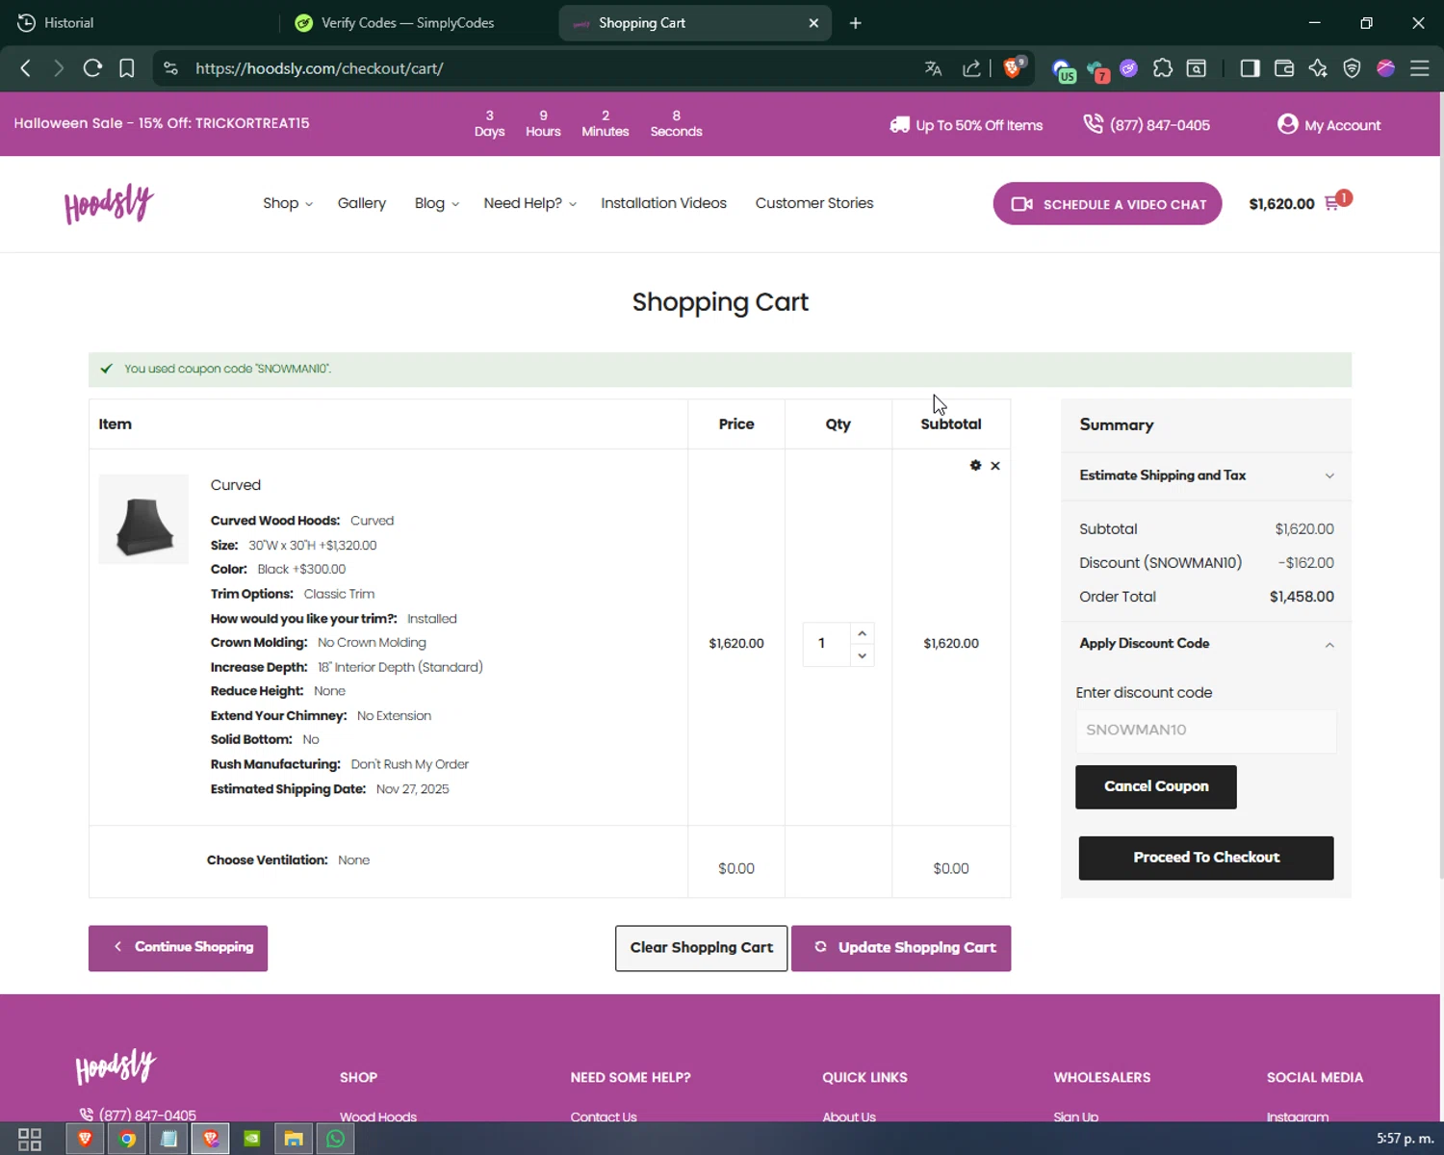Image resolution: width=1444 pixels, height=1155 pixels.
Task: Open a new browser tab
Action: [x=855, y=22]
